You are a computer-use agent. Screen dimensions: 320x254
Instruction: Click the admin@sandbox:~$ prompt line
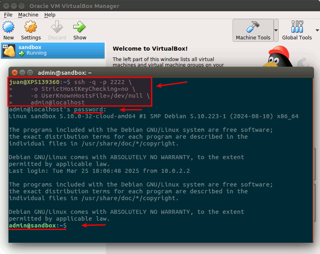pyautogui.click(x=37, y=225)
